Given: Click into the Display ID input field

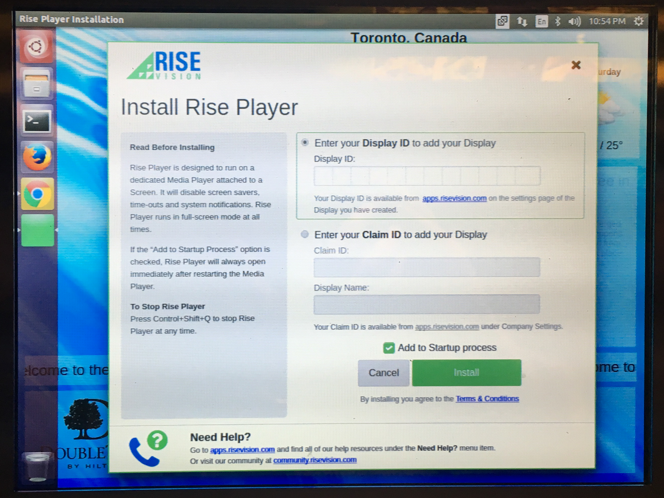Looking at the screenshot, I should coord(427,176).
